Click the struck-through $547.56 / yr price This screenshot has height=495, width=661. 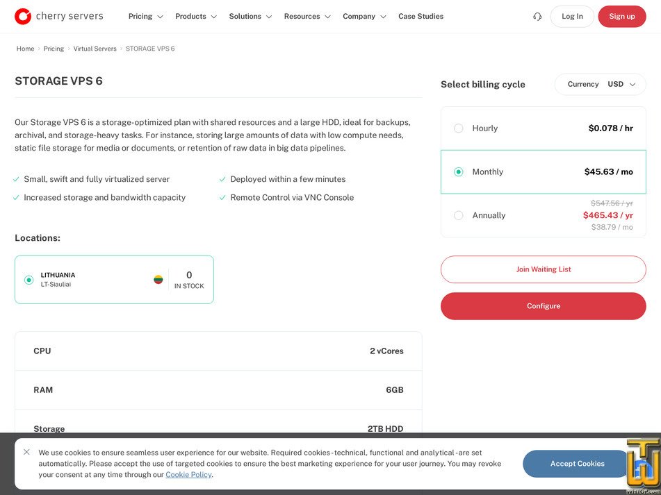pyautogui.click(x=612, y=203)
